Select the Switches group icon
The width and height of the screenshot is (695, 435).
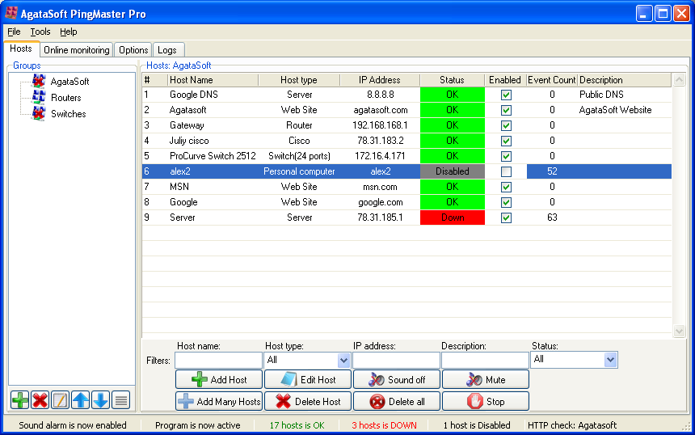click(39, 113)
